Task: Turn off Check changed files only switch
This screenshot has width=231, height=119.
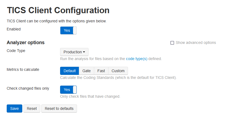Action: [68, 90]
